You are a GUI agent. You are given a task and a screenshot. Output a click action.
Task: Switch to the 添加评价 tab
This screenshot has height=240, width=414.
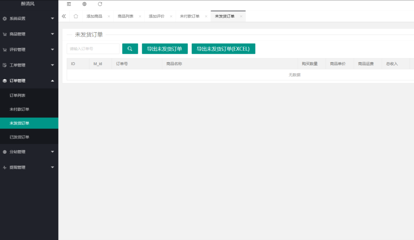pyautogui.click(x=156, y=16)
